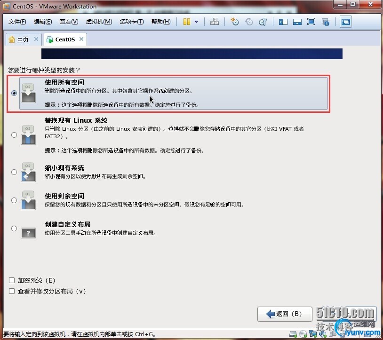Switch to Unity mode with the toolbar icon
The width and height of the screenshot is (383, 340).
[x=325, y=22]
